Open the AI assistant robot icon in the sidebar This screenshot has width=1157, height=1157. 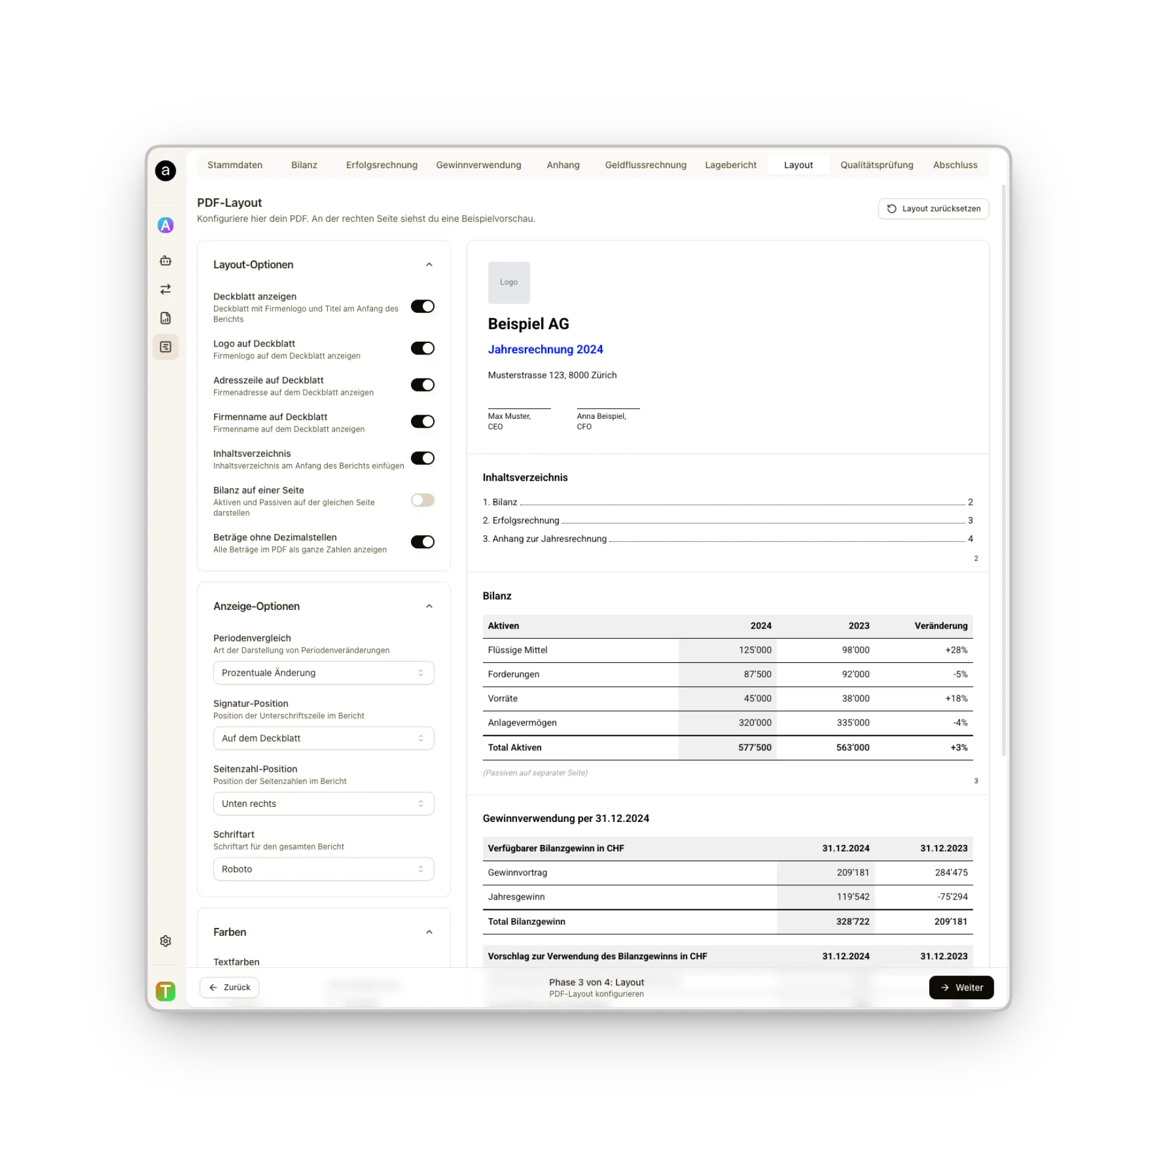[x=166, y=260]
